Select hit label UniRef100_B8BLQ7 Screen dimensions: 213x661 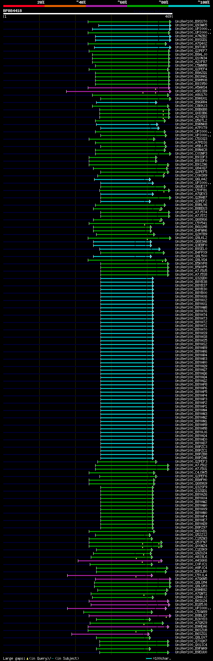191,616
